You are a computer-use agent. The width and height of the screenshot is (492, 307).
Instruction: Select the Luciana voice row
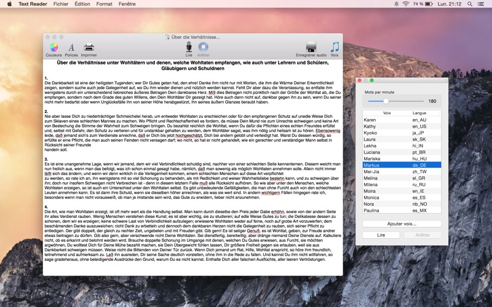(402, 152)
